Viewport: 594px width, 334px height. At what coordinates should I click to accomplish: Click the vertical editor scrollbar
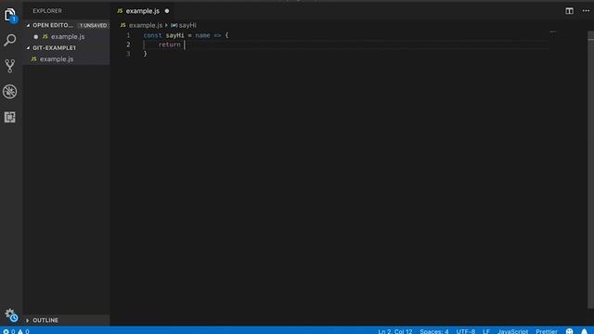[x=590, y=171]
